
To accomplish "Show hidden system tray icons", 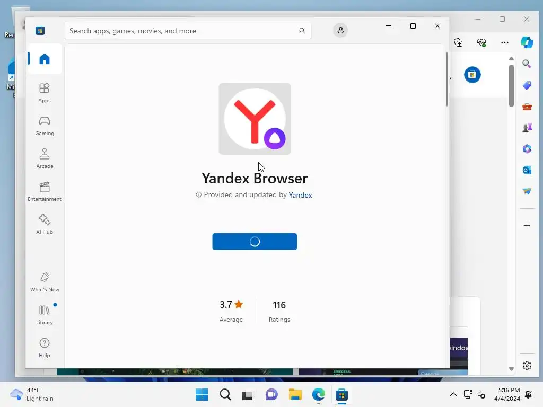I will (453, 394).
